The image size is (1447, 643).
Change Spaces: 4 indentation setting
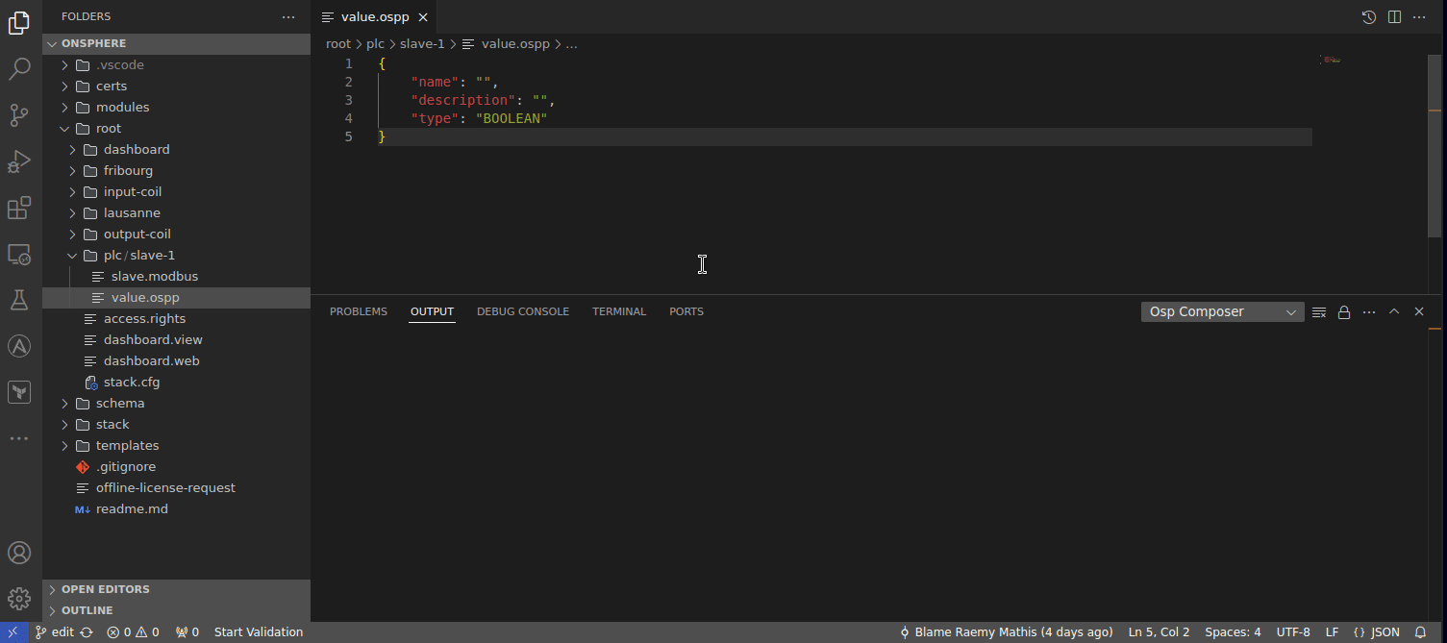tap(1233, 632)
